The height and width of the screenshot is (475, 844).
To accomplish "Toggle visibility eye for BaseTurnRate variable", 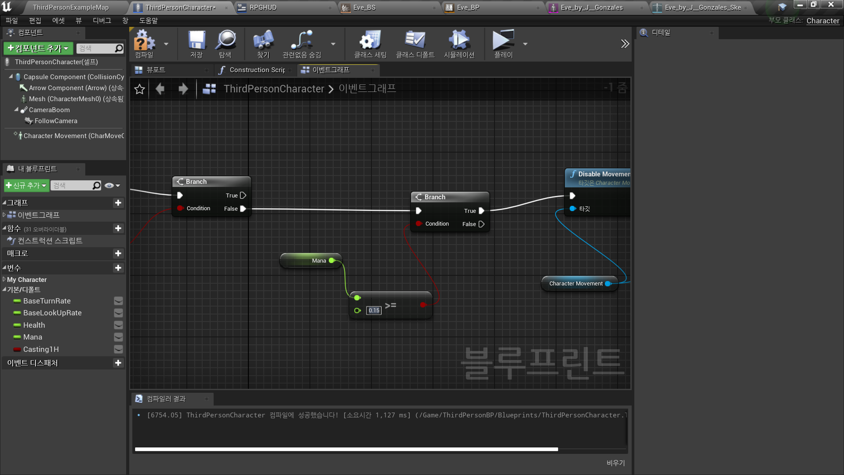I will [118, 301].
